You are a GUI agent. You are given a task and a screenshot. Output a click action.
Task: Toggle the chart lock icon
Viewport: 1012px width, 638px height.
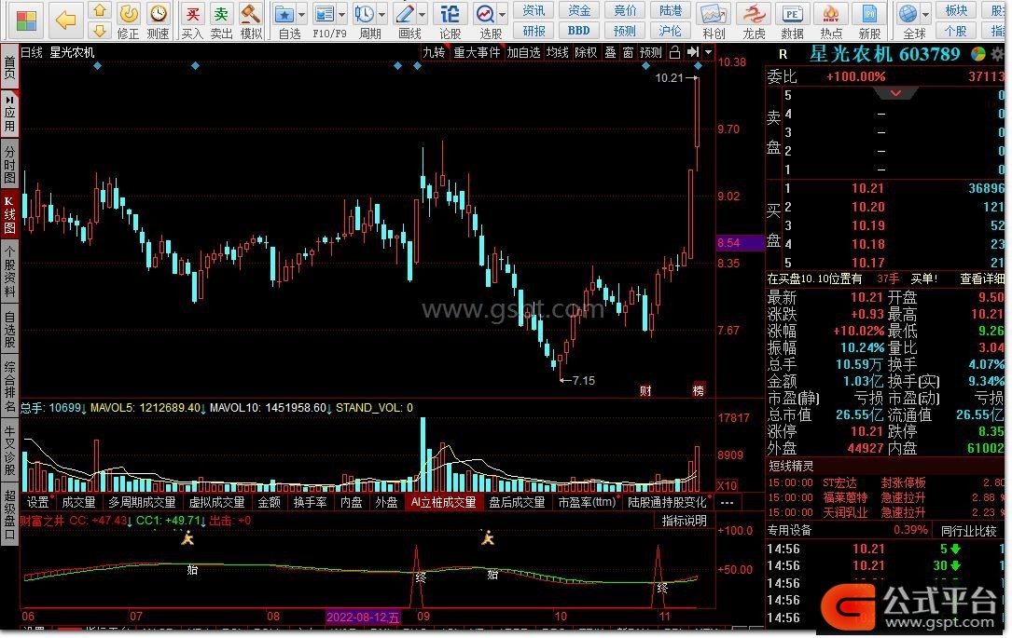pyautogui.click(x=674, y=52)
